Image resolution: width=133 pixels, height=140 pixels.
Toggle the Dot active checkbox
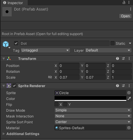tap(16, 43)
